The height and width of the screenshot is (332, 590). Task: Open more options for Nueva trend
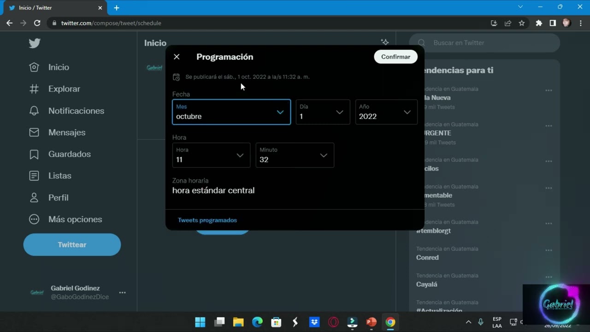coord(549,90)
